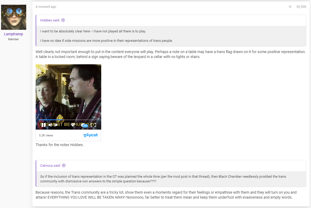The width and height of the screenshot is (311, 208).
Task: Open the #2,598 post permalink
Action: pyautogui.click(x=301, y=7)
